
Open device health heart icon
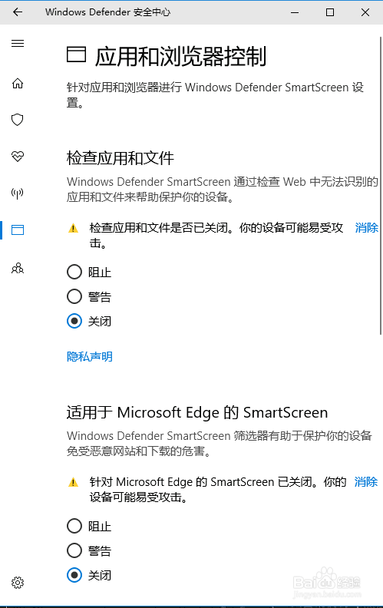tap(18, 157)
